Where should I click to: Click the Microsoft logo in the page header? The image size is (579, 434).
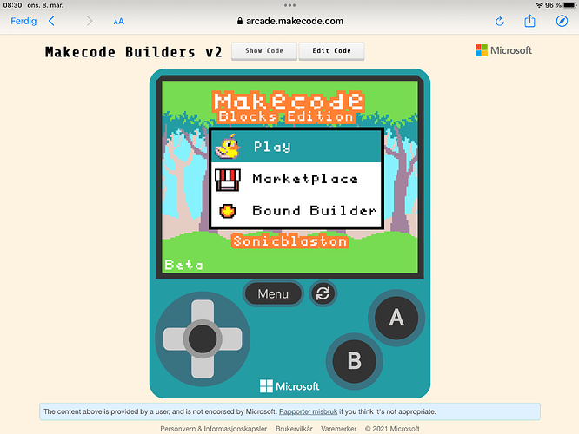tap(503, 50)
